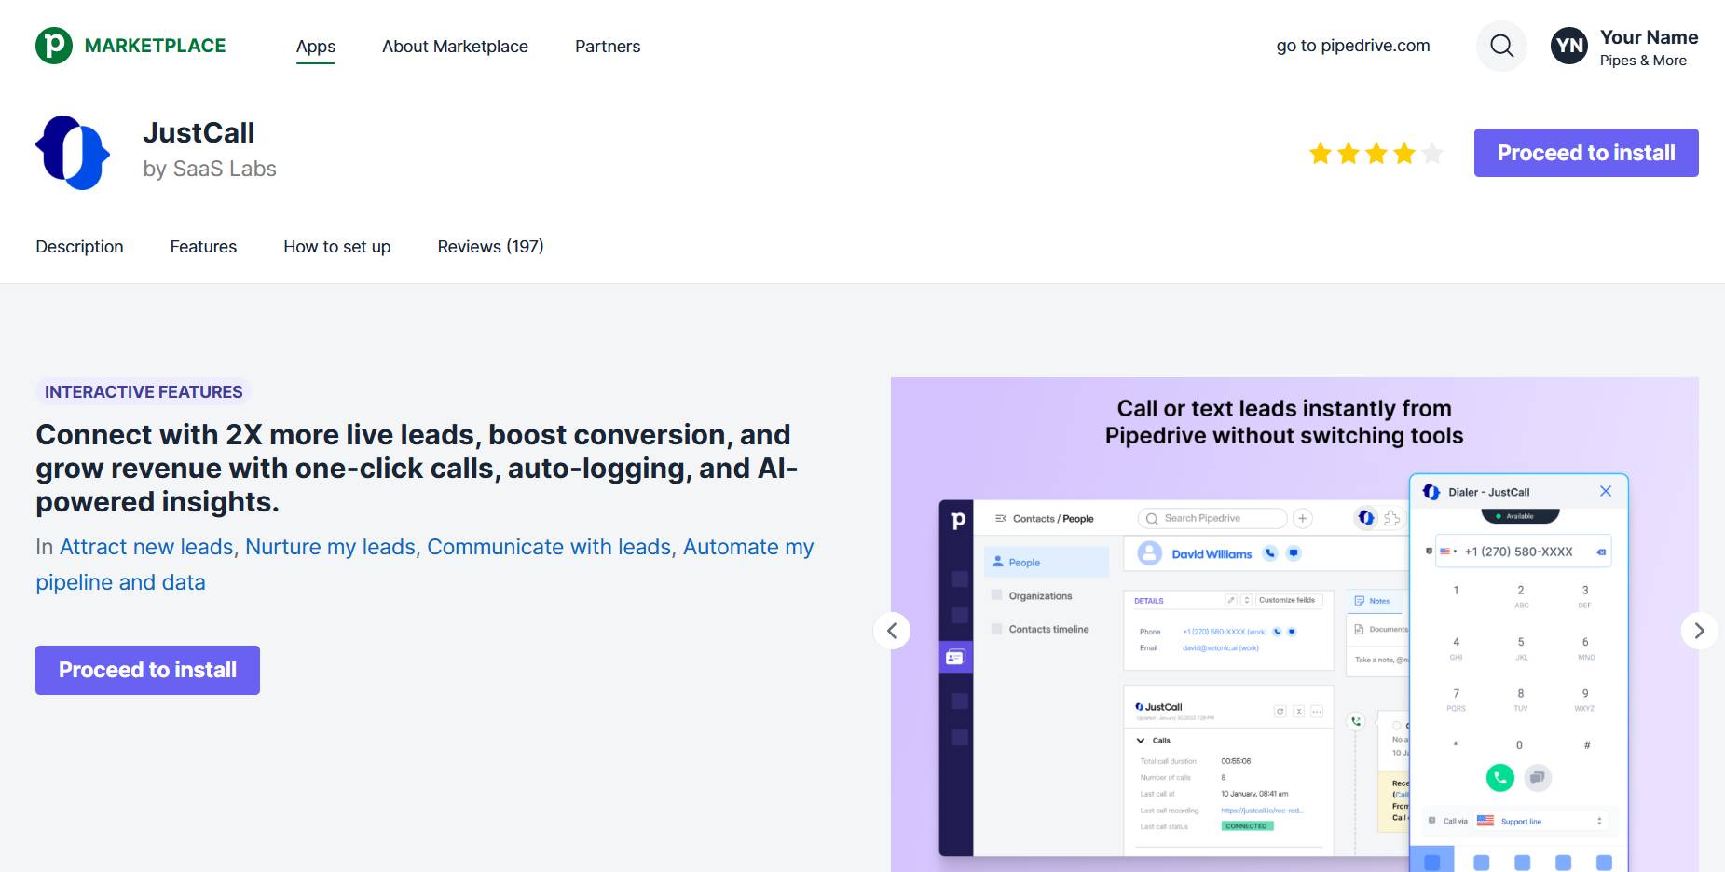The width and height of the screenshot is (1725, 872).
Task: Click the by SaaS Labs developer text
Action: pyautogui.click(x=210, y=169)
